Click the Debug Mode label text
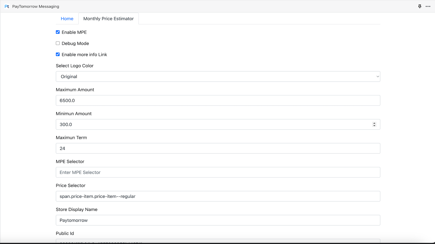 [75, 43]
